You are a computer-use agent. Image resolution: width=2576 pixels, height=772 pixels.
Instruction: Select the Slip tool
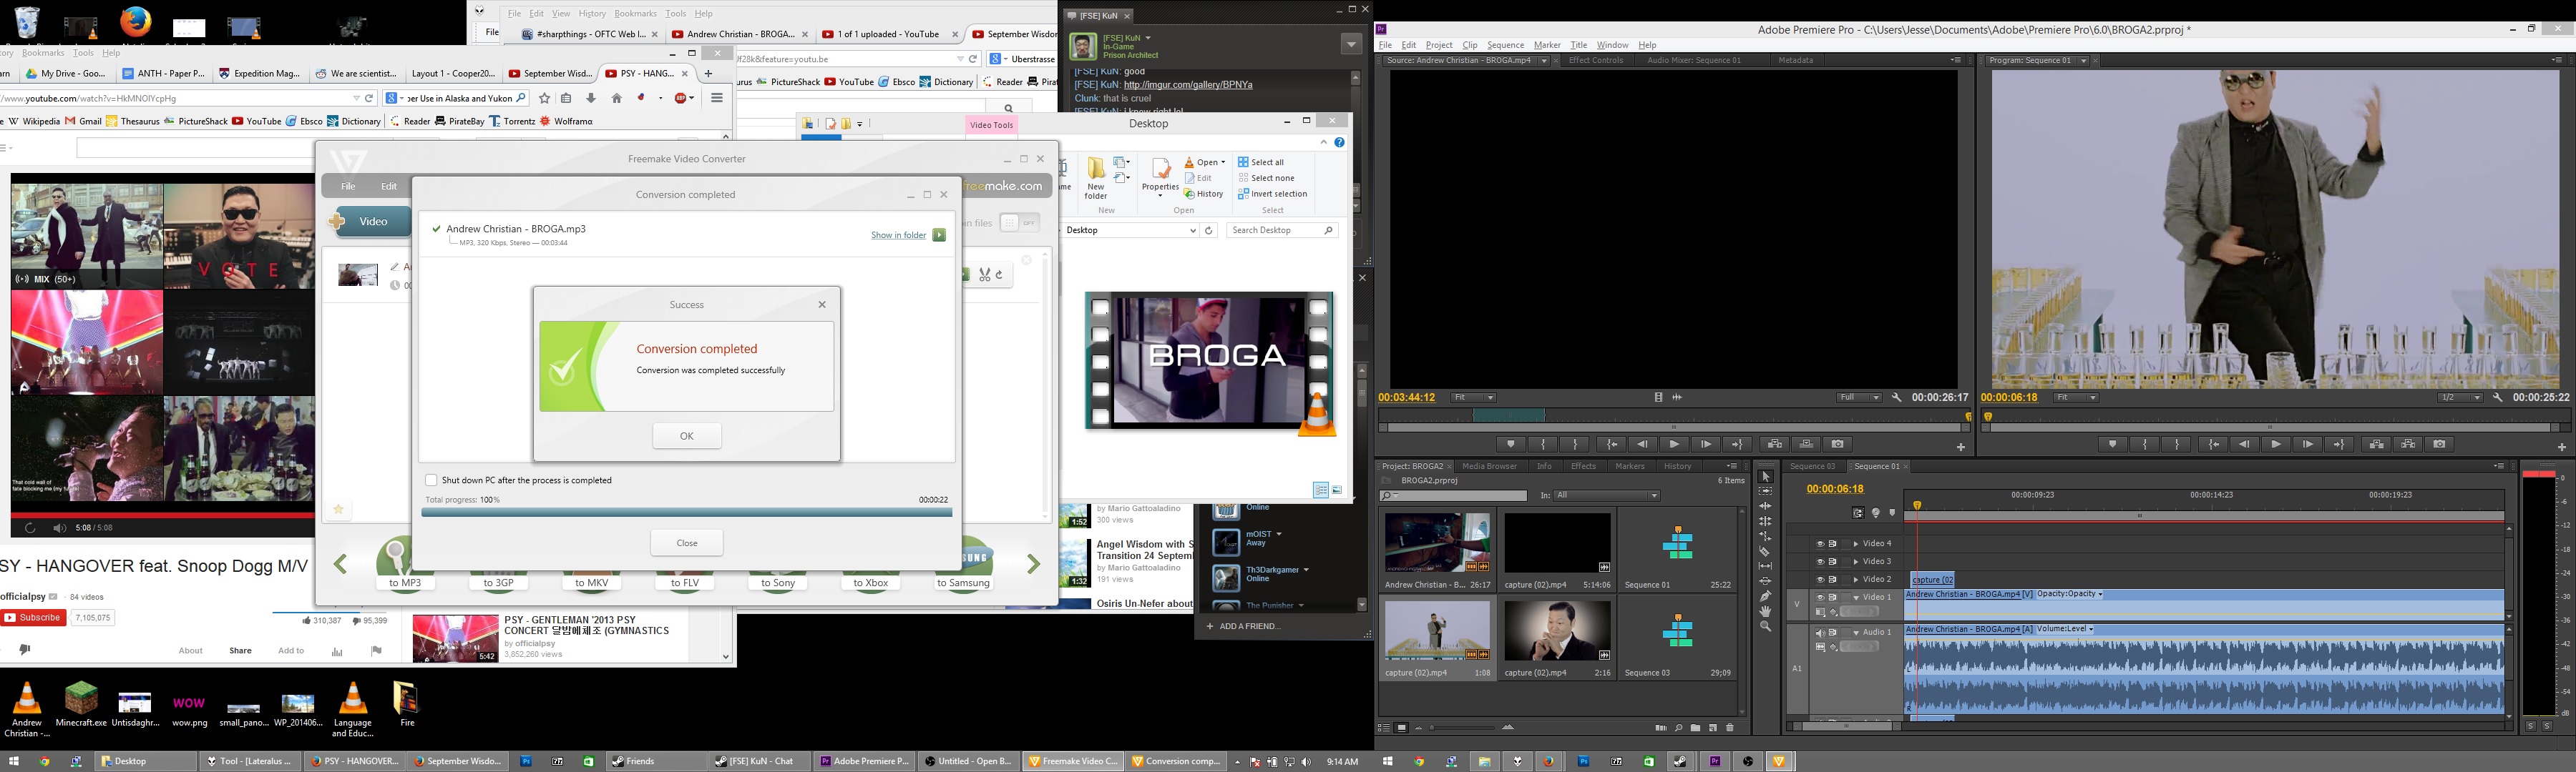pos(1765,566)
